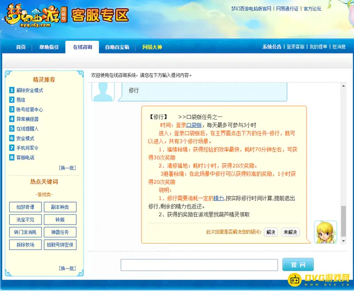
Task: Click the 在线提醒人 recommendation
Action: pyautogui.click(x=27, y=129)
